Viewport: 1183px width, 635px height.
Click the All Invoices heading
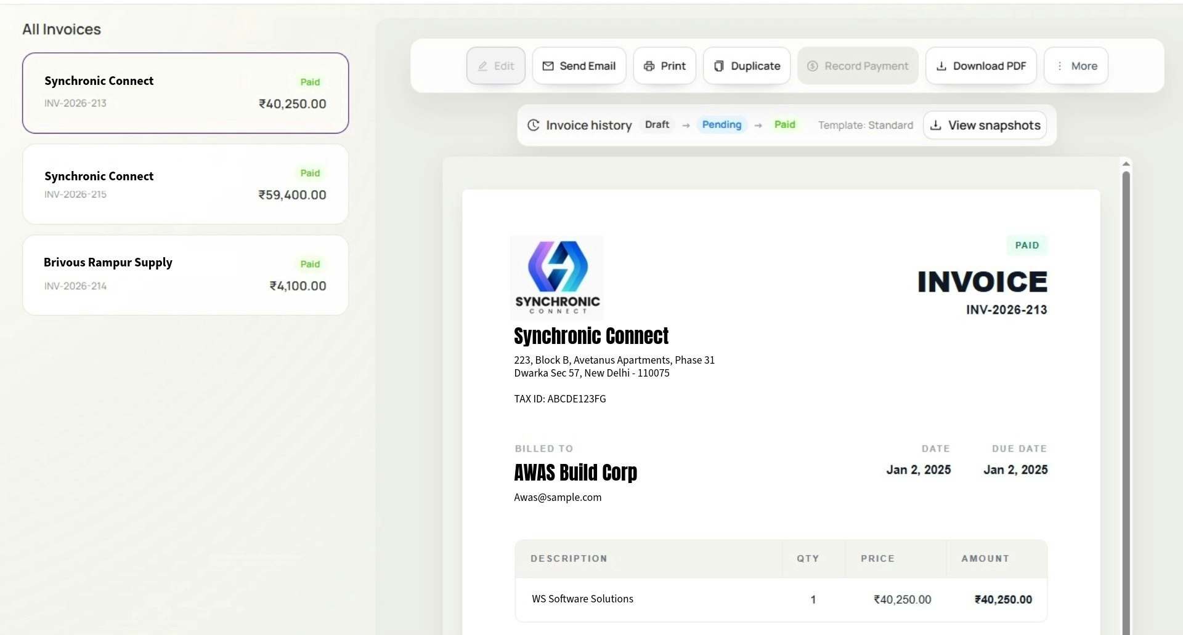pos(62,29)
